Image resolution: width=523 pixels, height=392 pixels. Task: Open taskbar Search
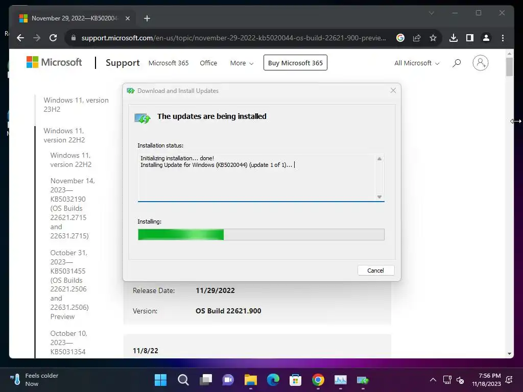click(x=183, y=380)
